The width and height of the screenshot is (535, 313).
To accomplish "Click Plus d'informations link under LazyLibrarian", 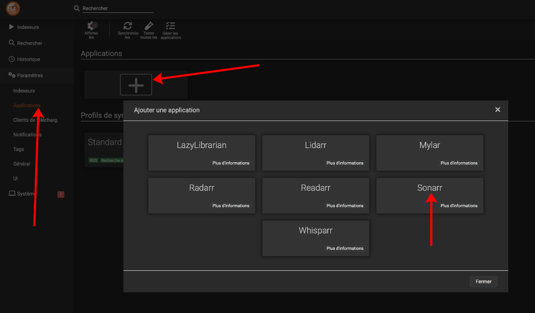I will [230, 163].
